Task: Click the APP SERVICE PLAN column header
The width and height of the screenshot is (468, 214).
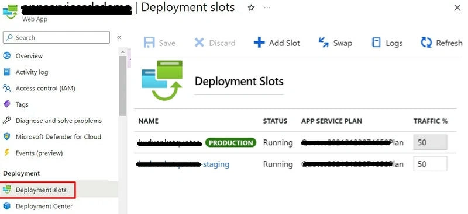Action: click(332, 121)
